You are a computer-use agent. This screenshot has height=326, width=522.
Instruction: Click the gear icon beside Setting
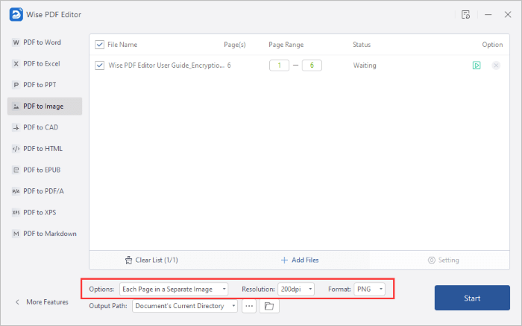pos(432,261)
